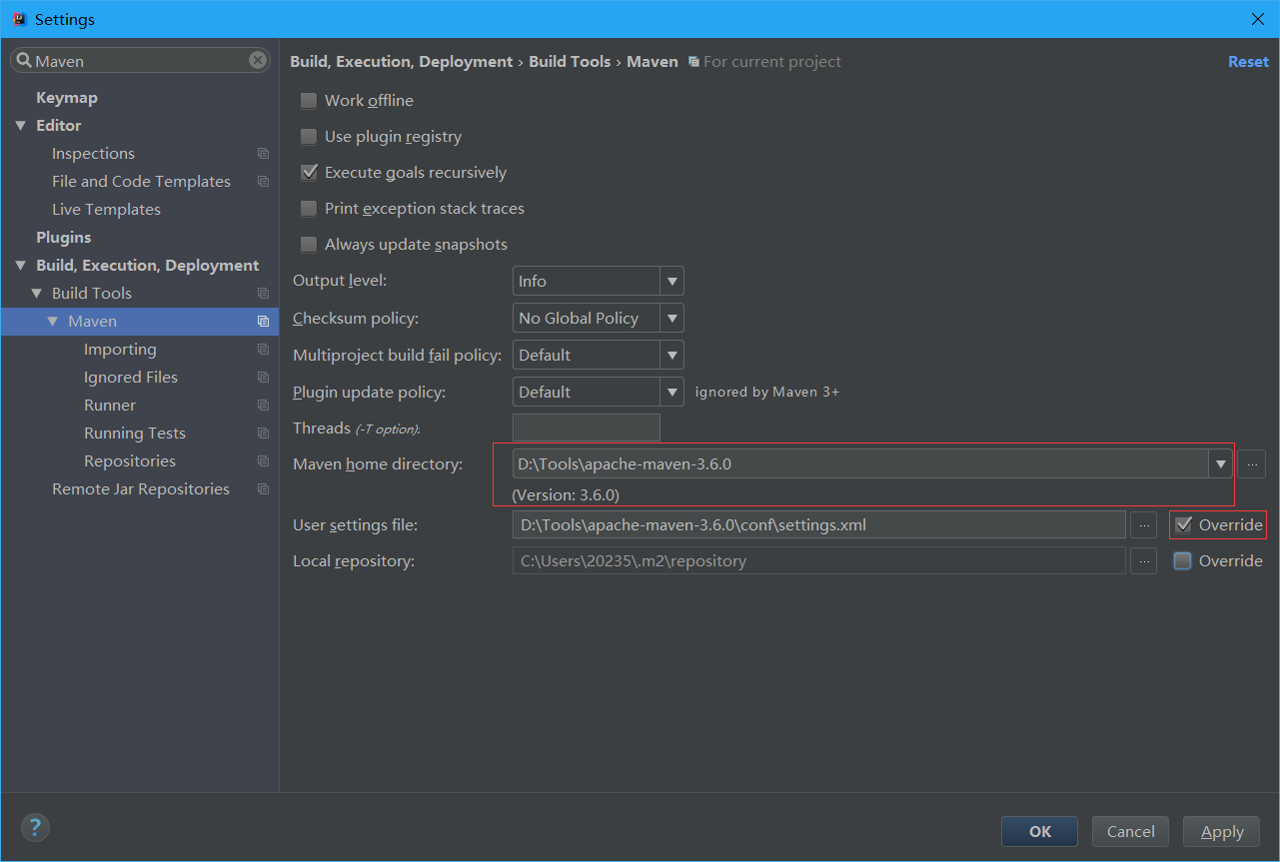Click the project-level icon on the Maven row
This screenshot has height=862, width=1280.
(x=263, y=322)
